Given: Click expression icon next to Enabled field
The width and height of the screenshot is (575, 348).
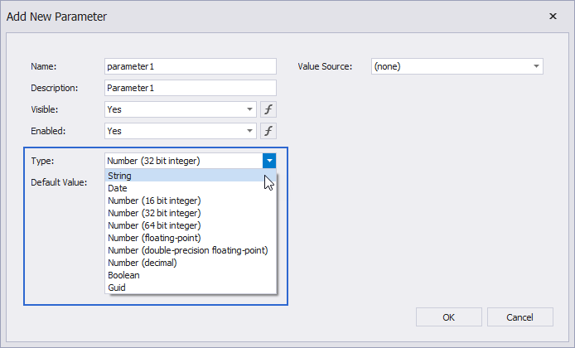Looking at the screenshot, I should point(268,131).
